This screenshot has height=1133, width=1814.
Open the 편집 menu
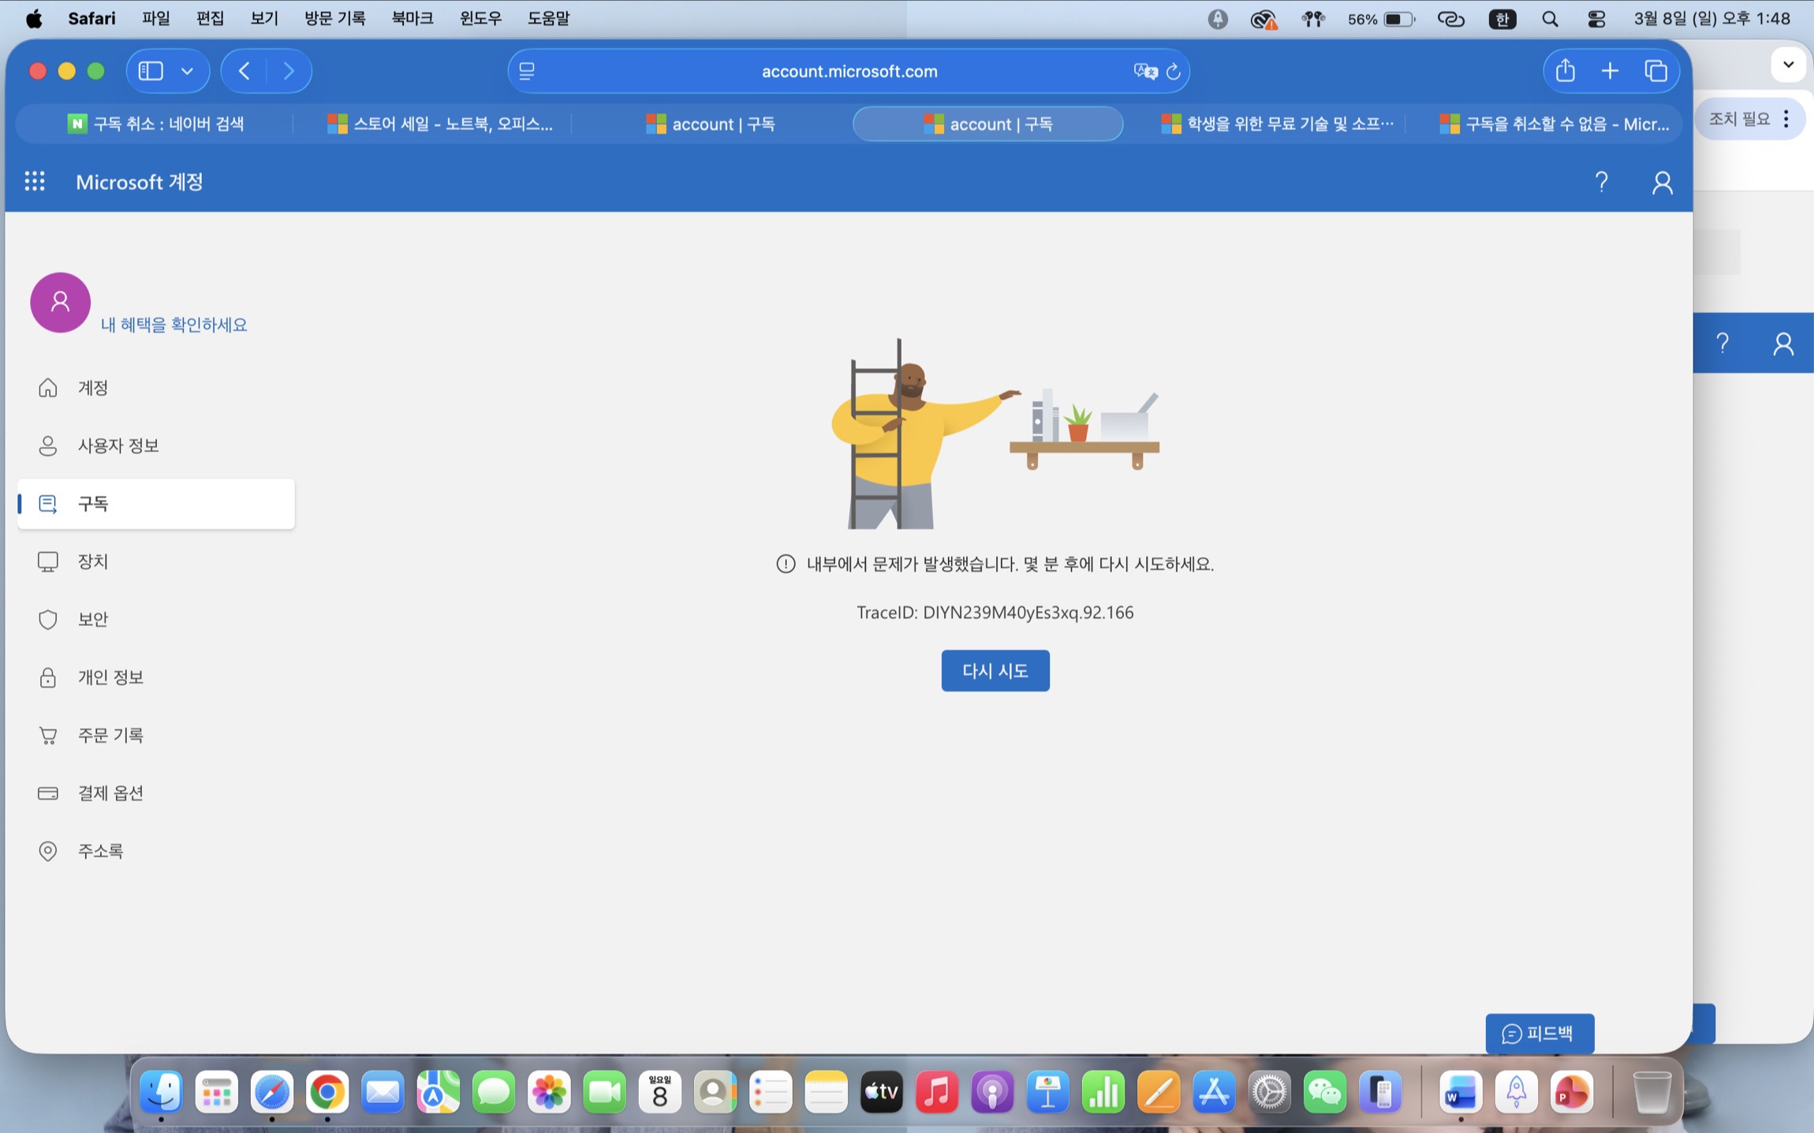point(211,18)
